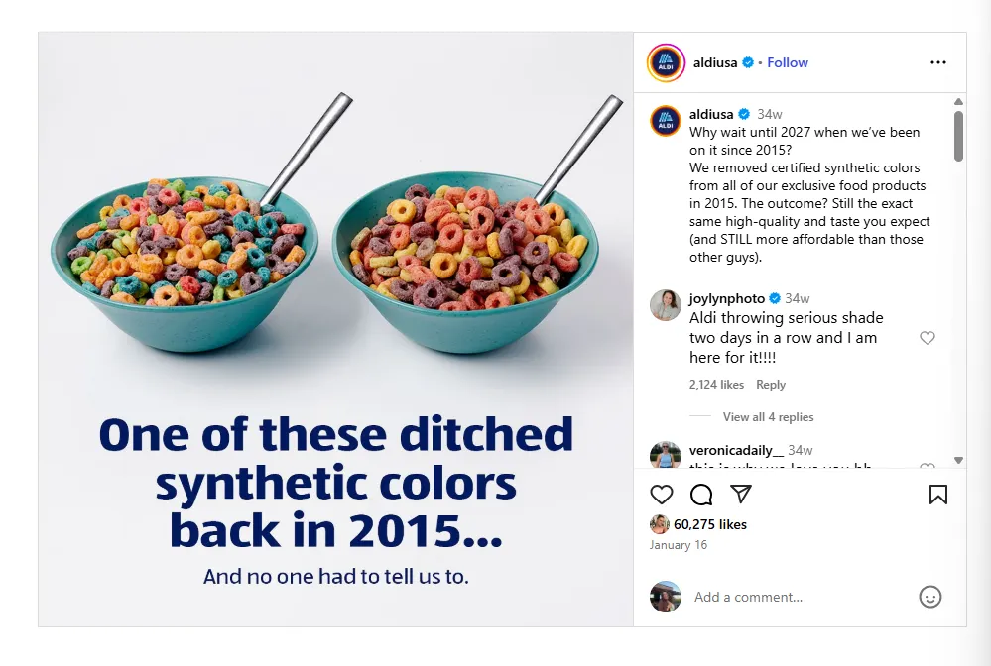Follow the aldiusa account
Image resolution: width=991 pixels, height=666 pixels.
coord(788,62)
